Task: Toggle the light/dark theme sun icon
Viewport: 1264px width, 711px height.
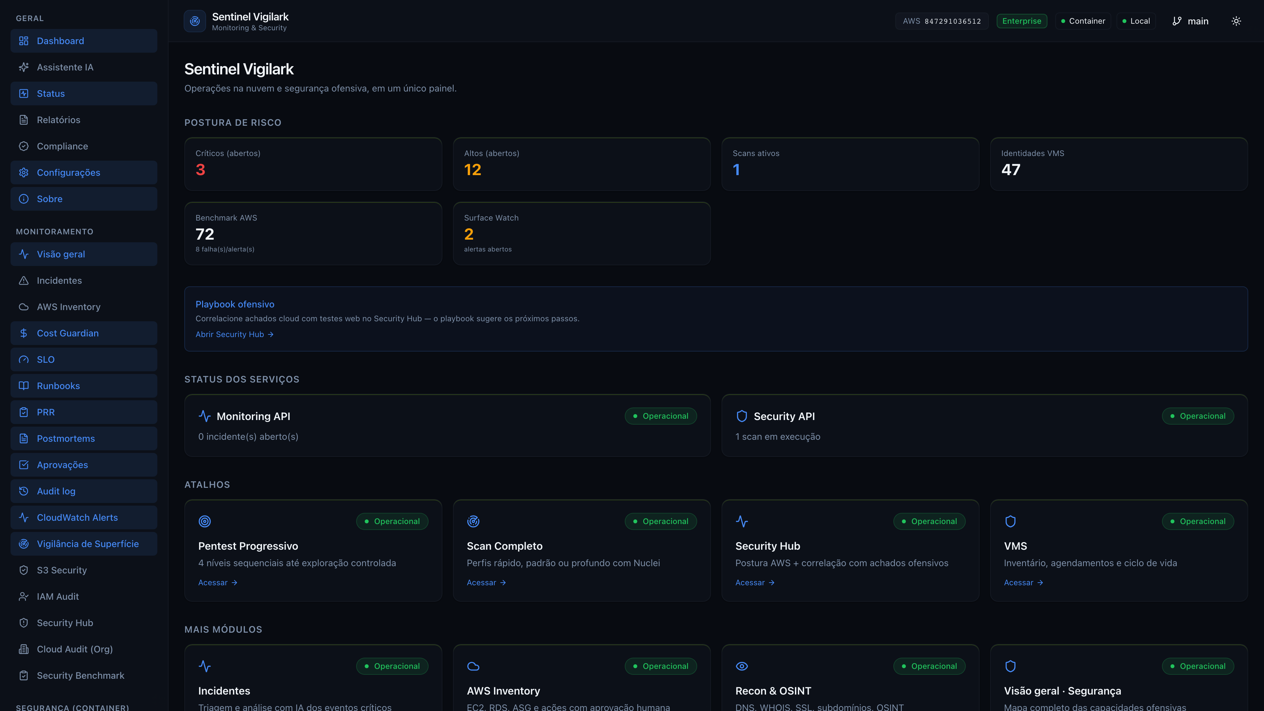Action: point(1236,21)
